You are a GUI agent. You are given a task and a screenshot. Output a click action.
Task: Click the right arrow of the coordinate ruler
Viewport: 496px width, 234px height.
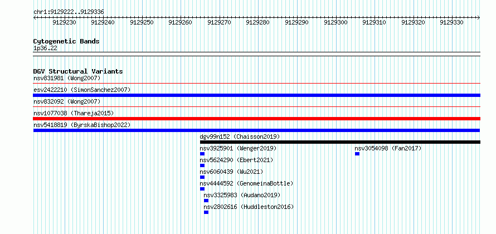pyautogui.click(x=479, y=17)
